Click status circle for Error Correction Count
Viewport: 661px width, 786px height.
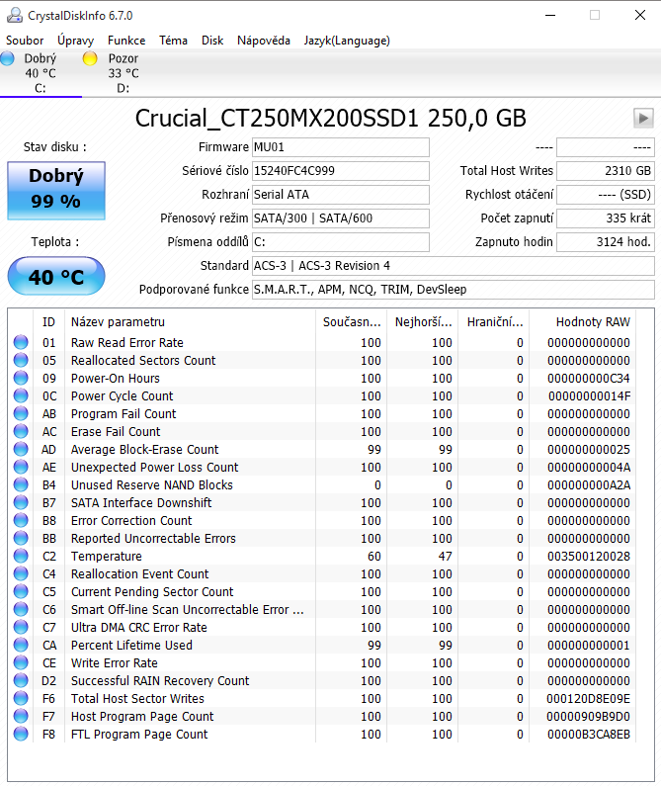click(x=21, y=520)
